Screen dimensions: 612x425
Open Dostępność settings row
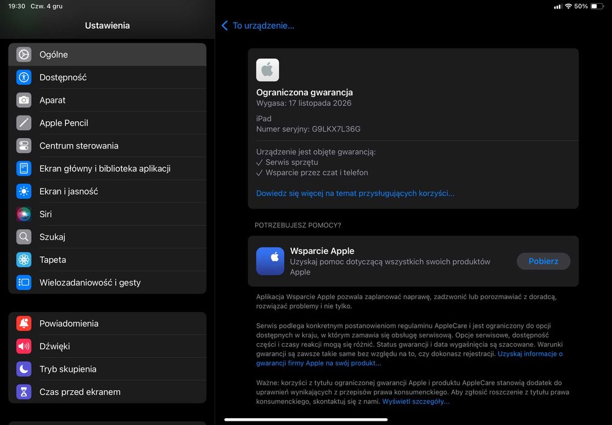(x=107, y=77)
